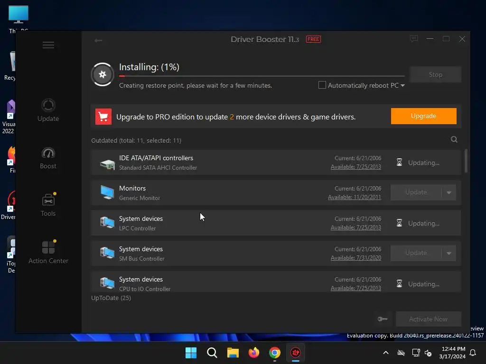Screen dimensions: 486x364
Task: Click the CPU to IO Controller device icon
Action: point(107,283)
